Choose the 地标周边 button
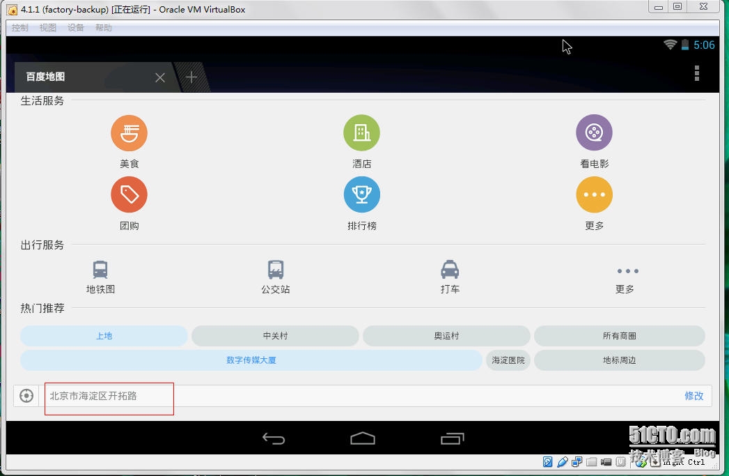This screenshot has width=729, height=476. tap(619, 360)
